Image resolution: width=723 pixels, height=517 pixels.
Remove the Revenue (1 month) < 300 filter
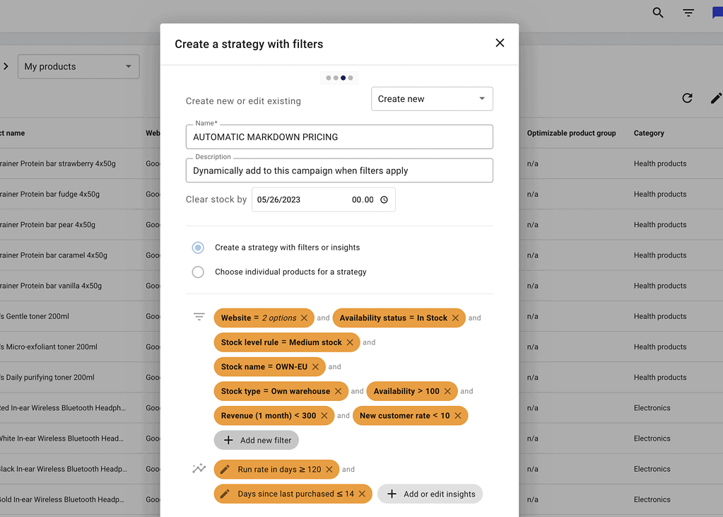pos(324,416)
